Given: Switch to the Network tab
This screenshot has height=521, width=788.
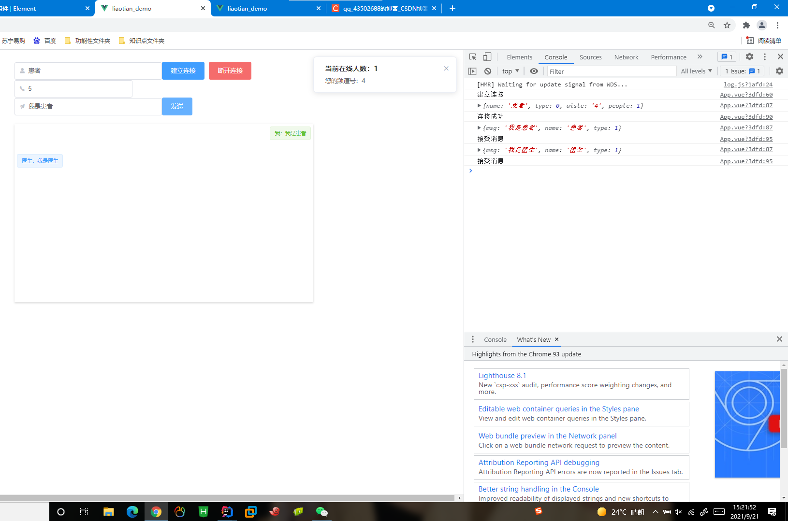Looking at the screenshot, I should (626, 57).
